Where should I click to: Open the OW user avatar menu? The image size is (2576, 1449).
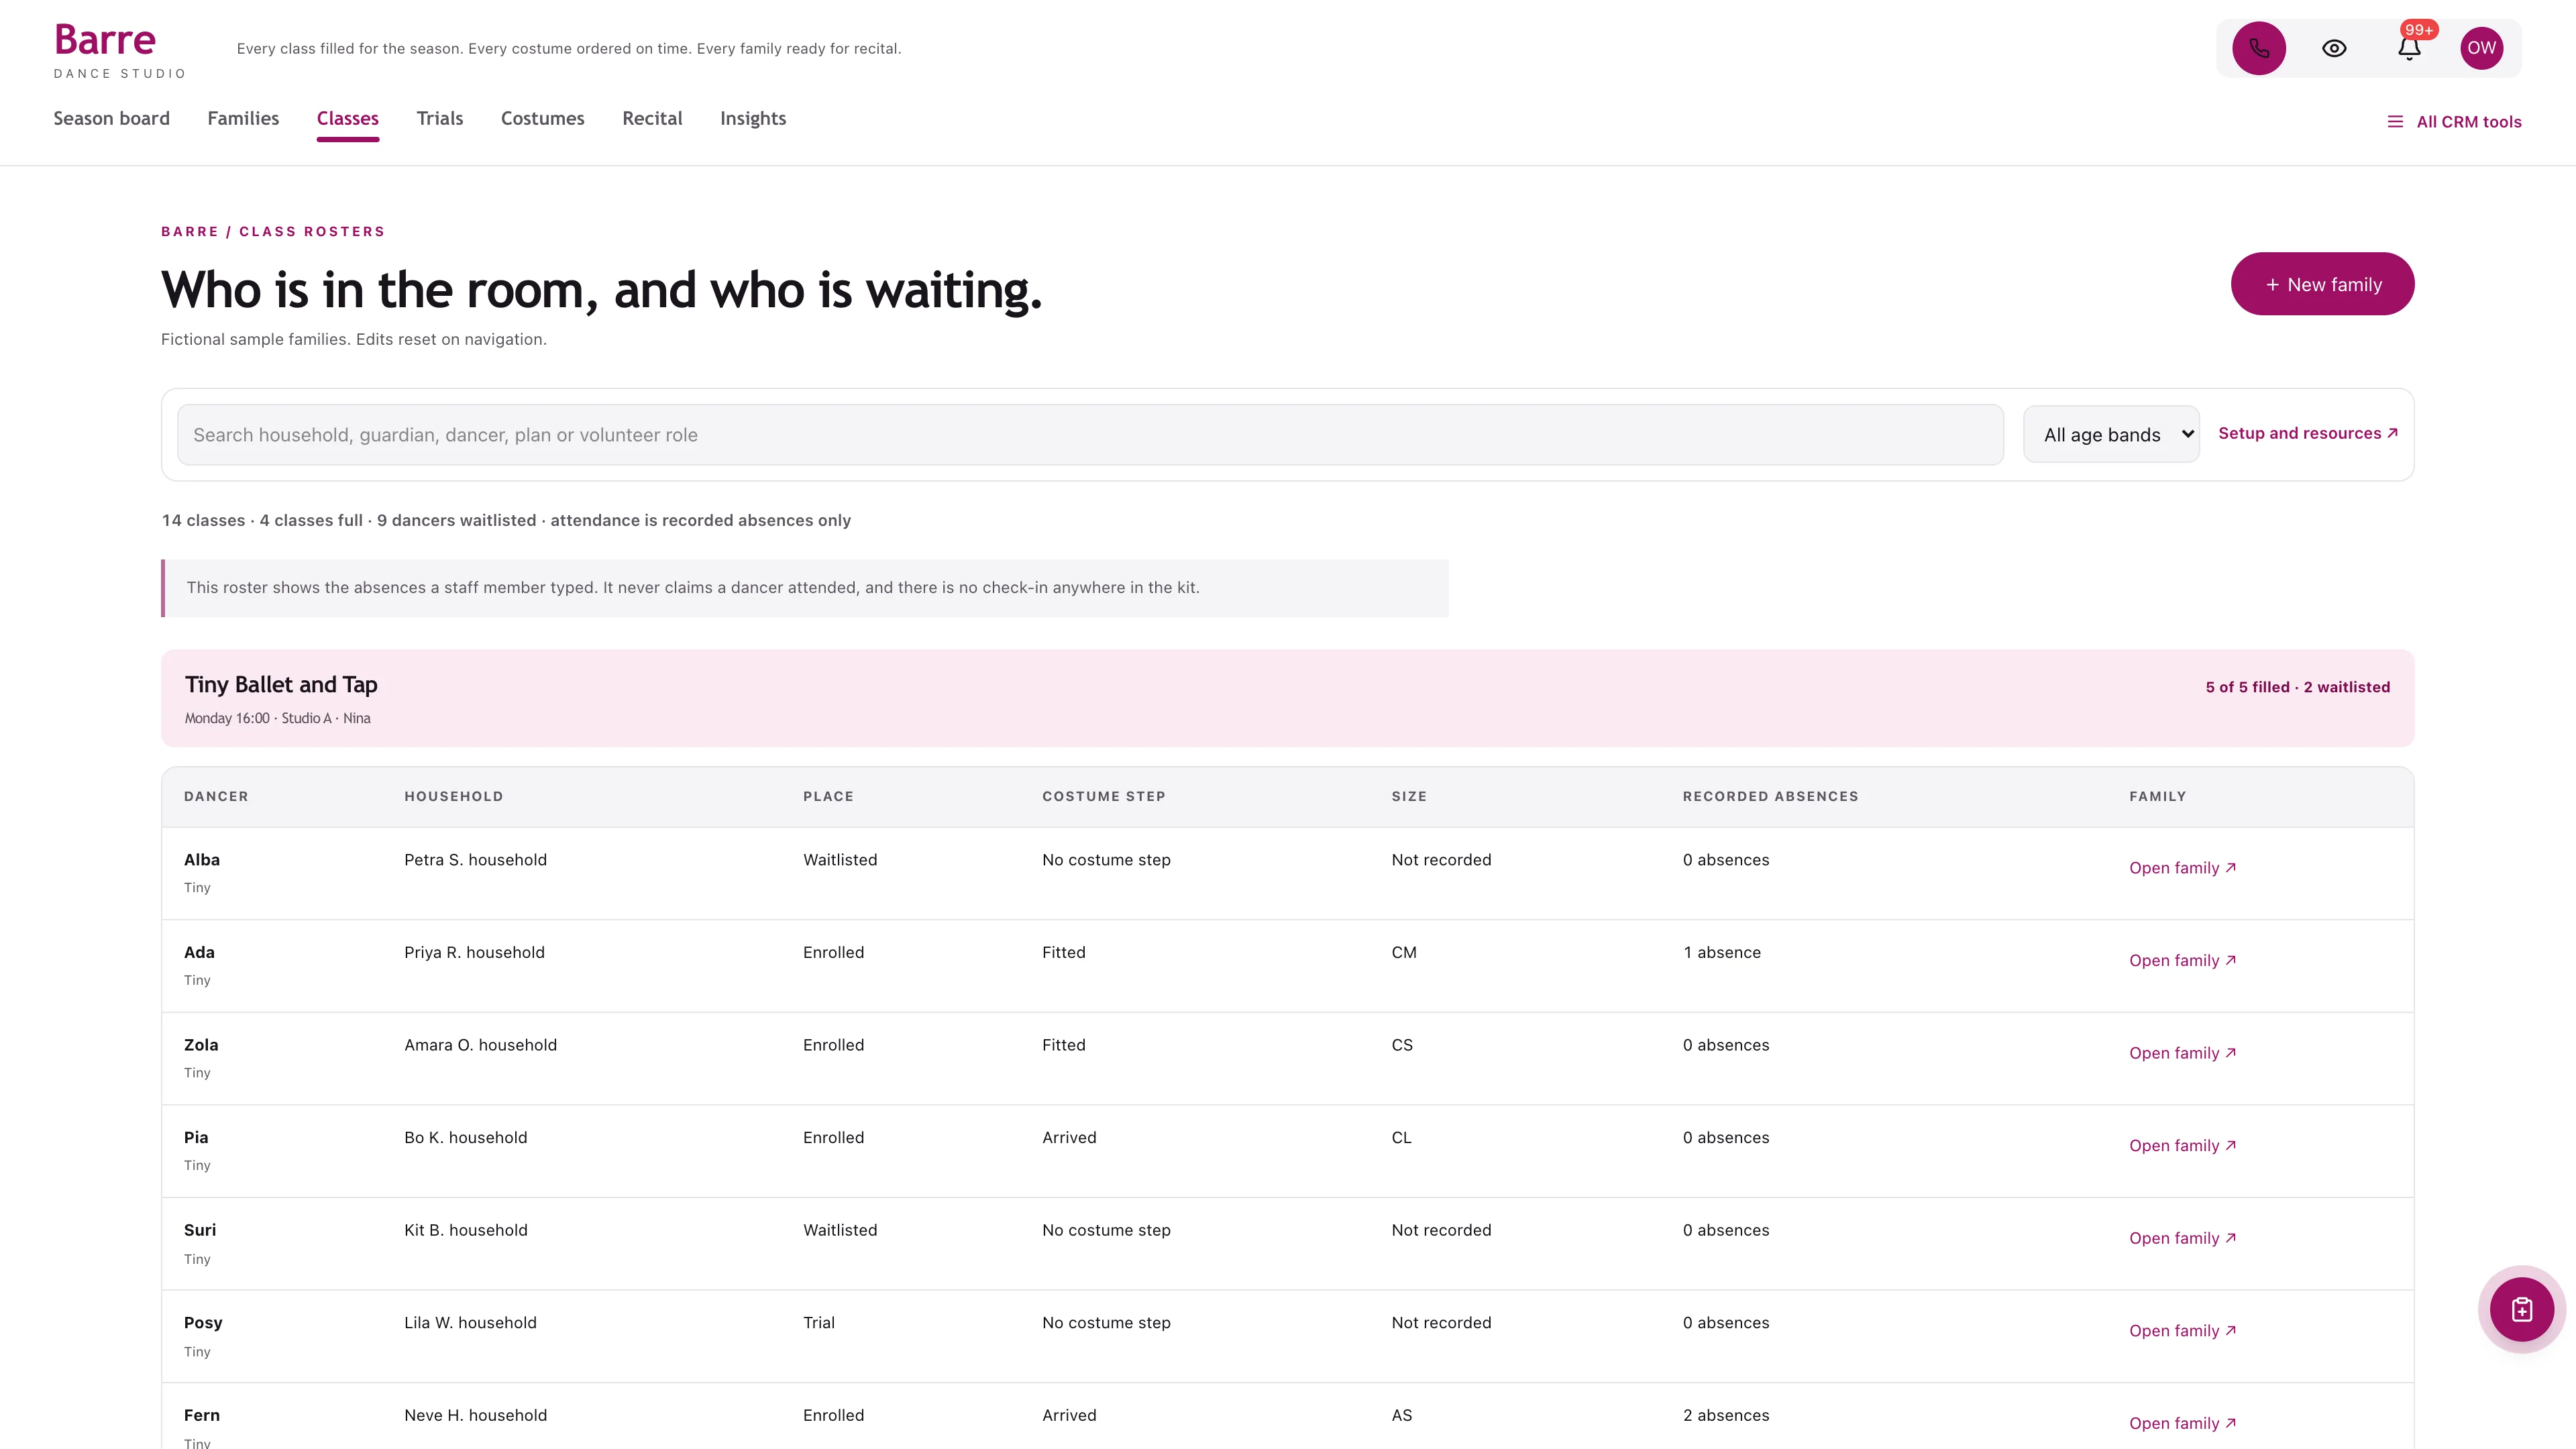point(2481,48)
